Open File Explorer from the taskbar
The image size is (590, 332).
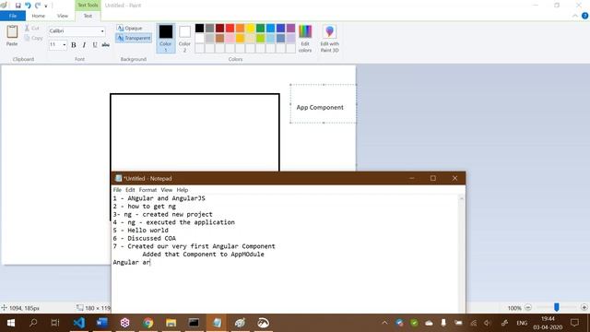171,323
